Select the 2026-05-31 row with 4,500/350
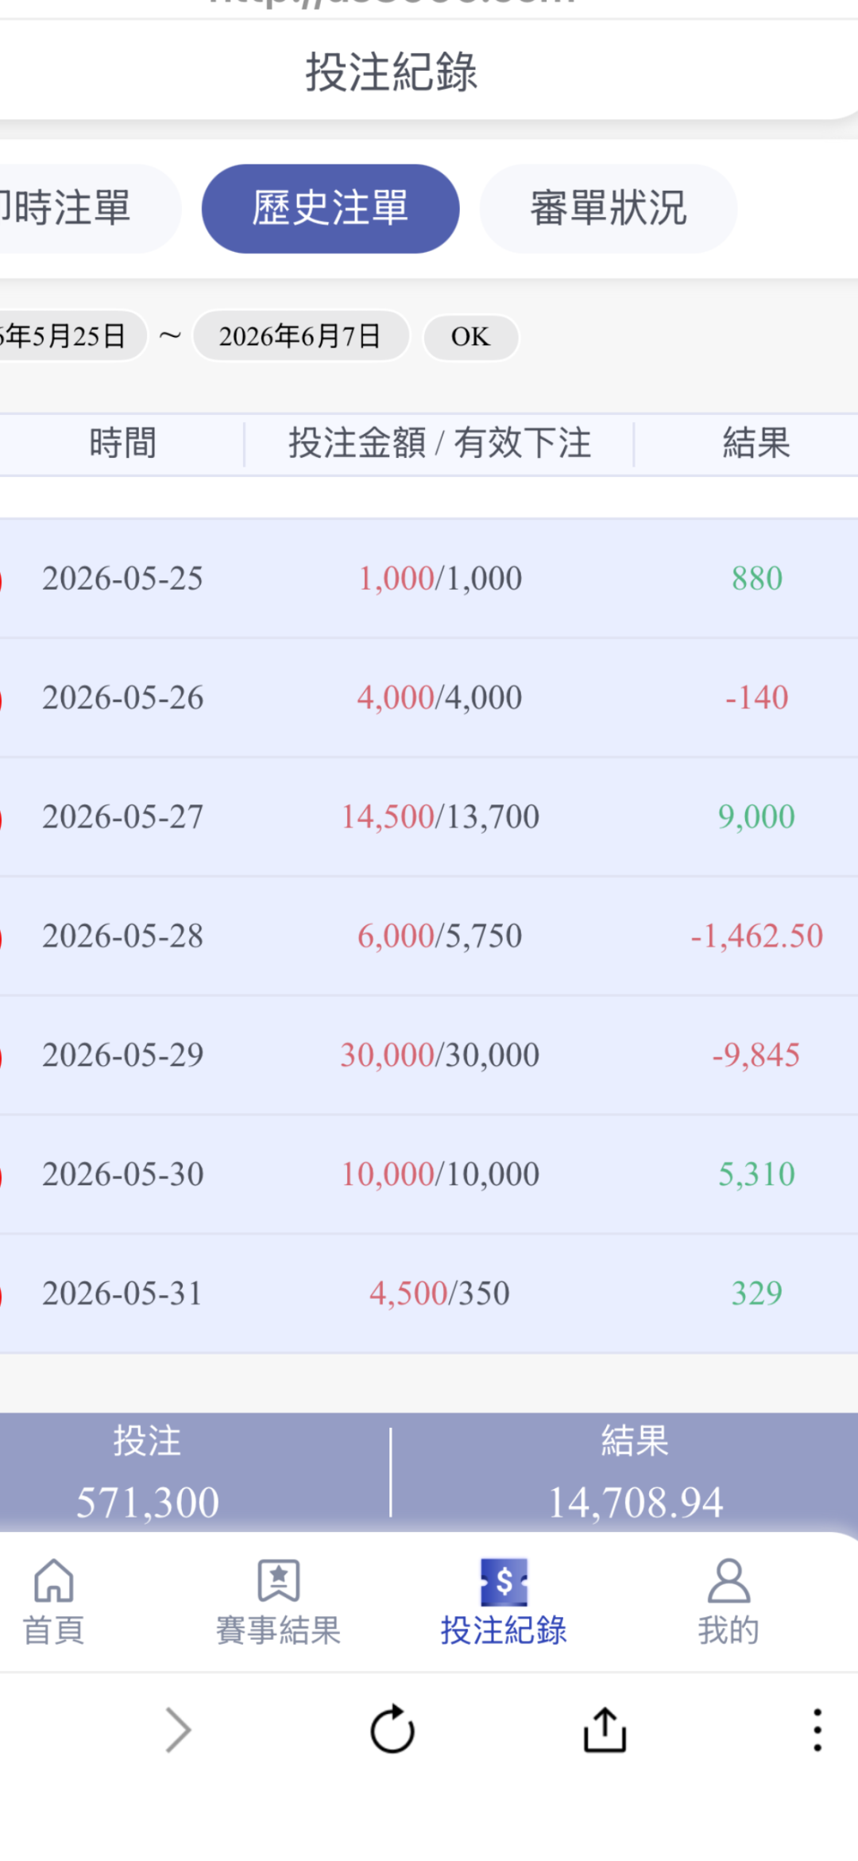Image resolution: width=858 pixels, height=1861 pixels. tap(429, 1293)
